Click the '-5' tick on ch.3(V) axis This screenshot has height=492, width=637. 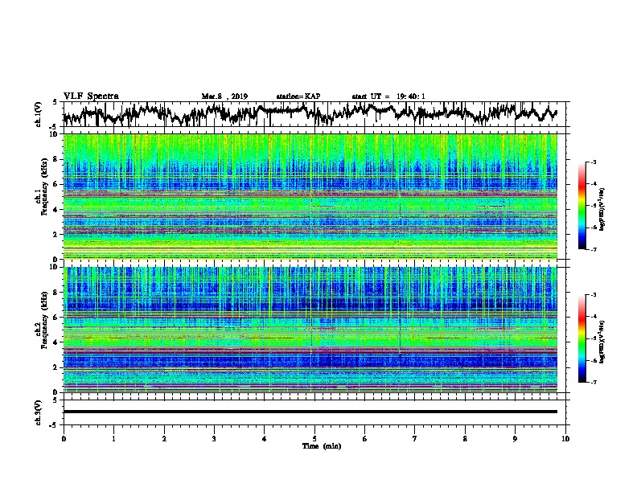coord(55,425)
